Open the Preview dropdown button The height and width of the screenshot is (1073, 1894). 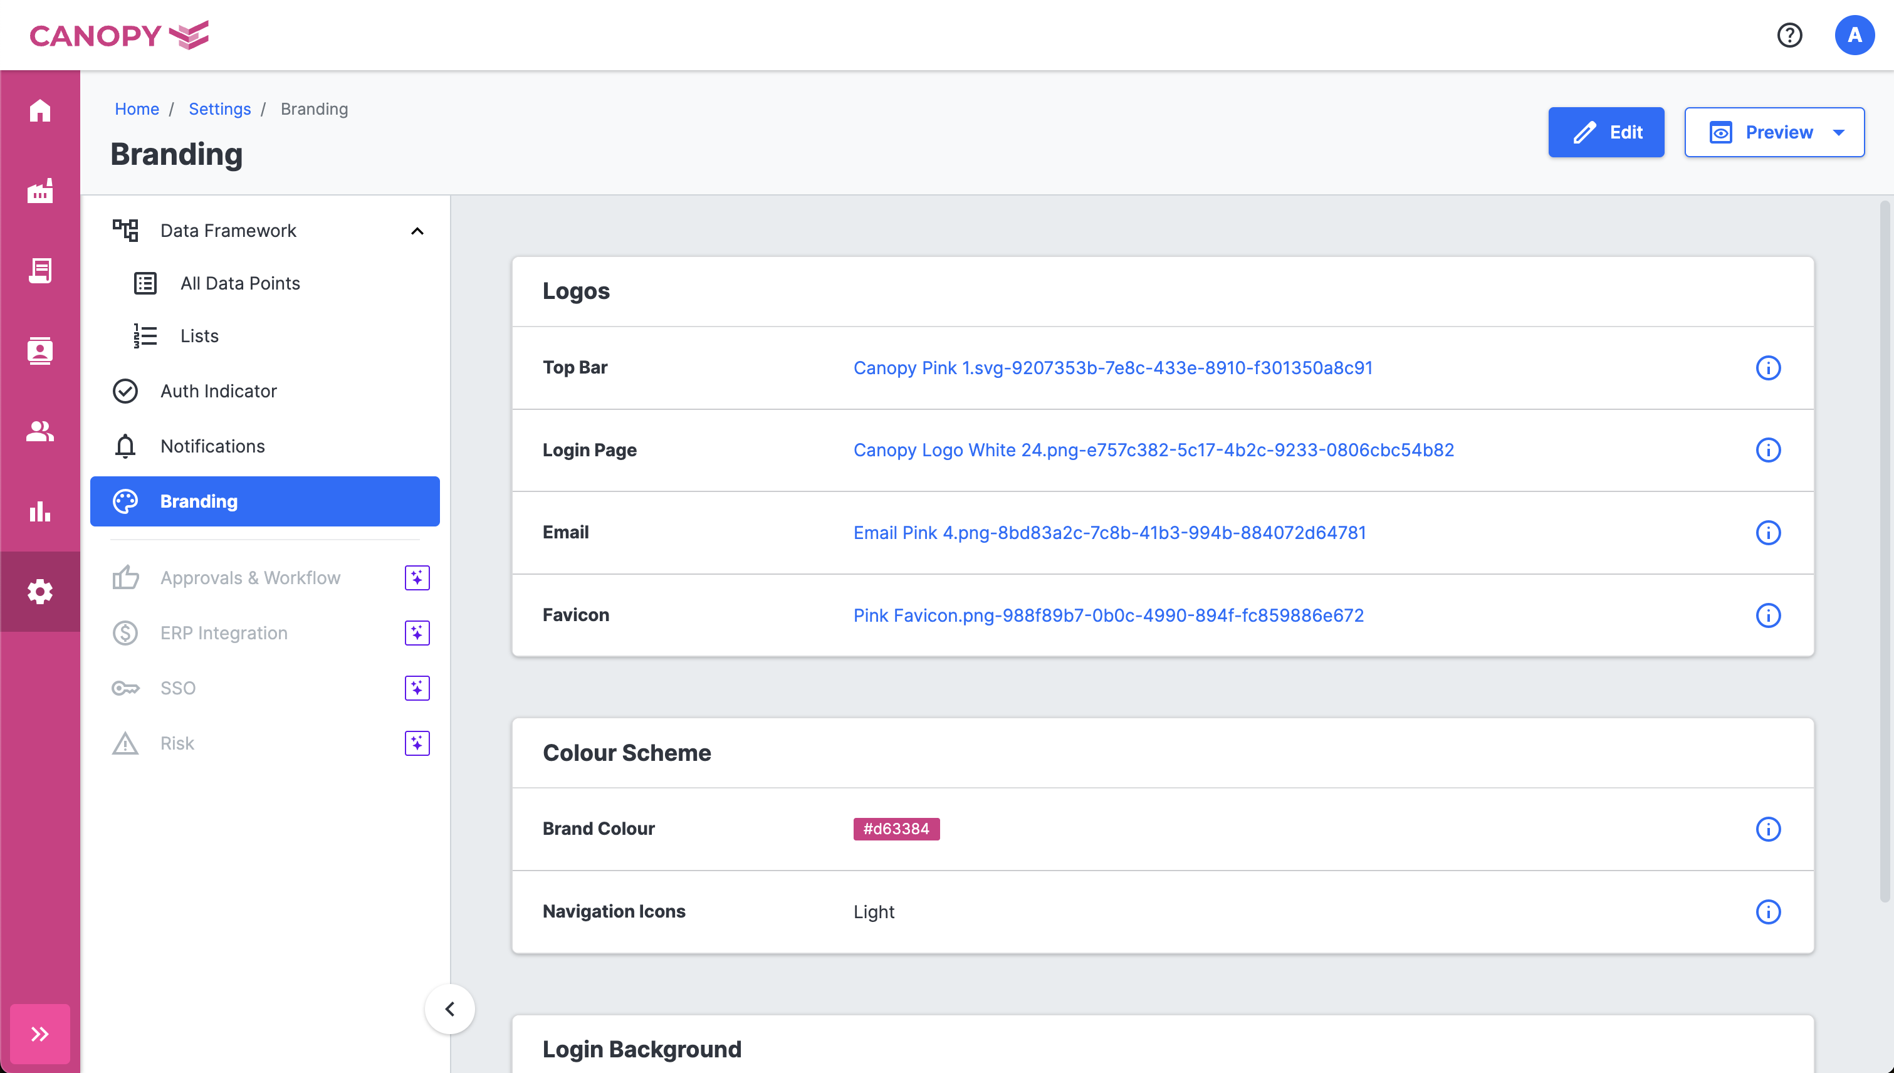(1774, 132)
